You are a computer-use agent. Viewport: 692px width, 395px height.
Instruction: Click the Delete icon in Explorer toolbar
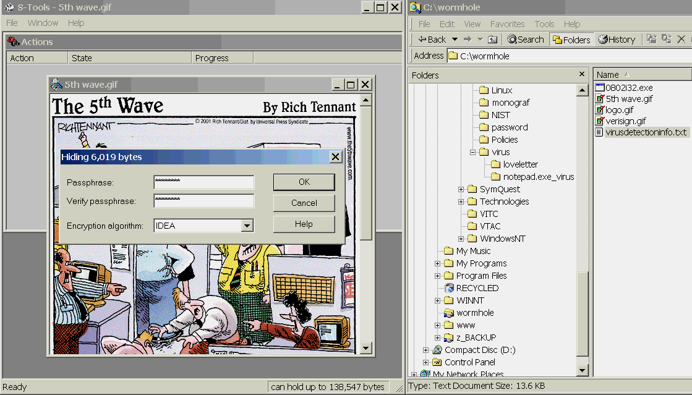pos(681,39)
